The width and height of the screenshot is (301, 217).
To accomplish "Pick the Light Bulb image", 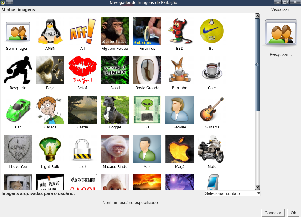I will point(50,149).
